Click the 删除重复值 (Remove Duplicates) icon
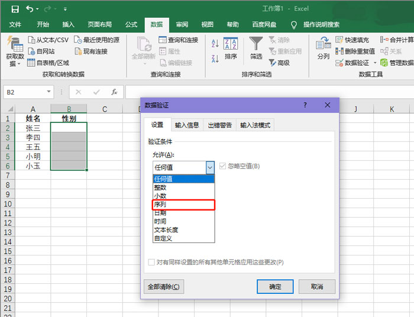This screenshot has width=414, height=317. click(339, 51)
